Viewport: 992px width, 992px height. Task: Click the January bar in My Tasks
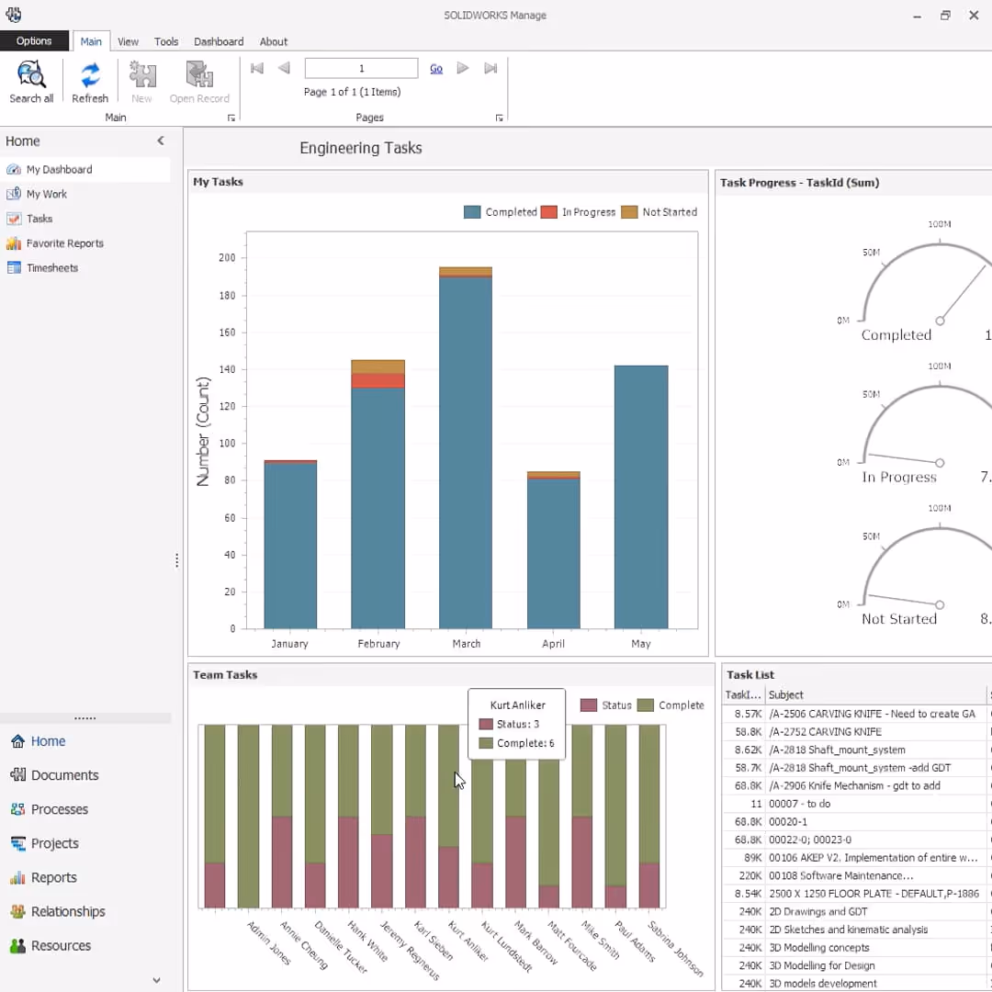click(290, 545)
